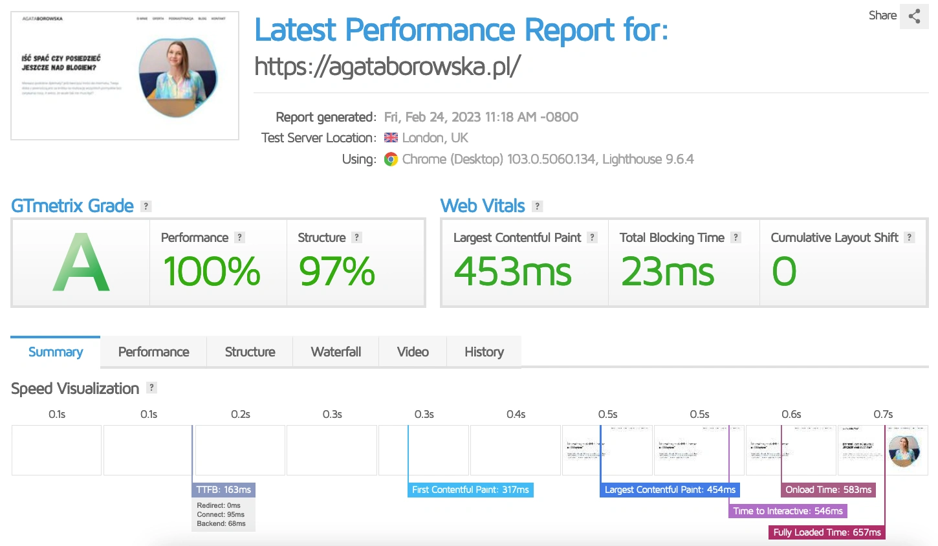This screenshot has height=546, width=938.
Task: Open Largest Contentful Paint help icon
Action: click(x=592, y=237)
